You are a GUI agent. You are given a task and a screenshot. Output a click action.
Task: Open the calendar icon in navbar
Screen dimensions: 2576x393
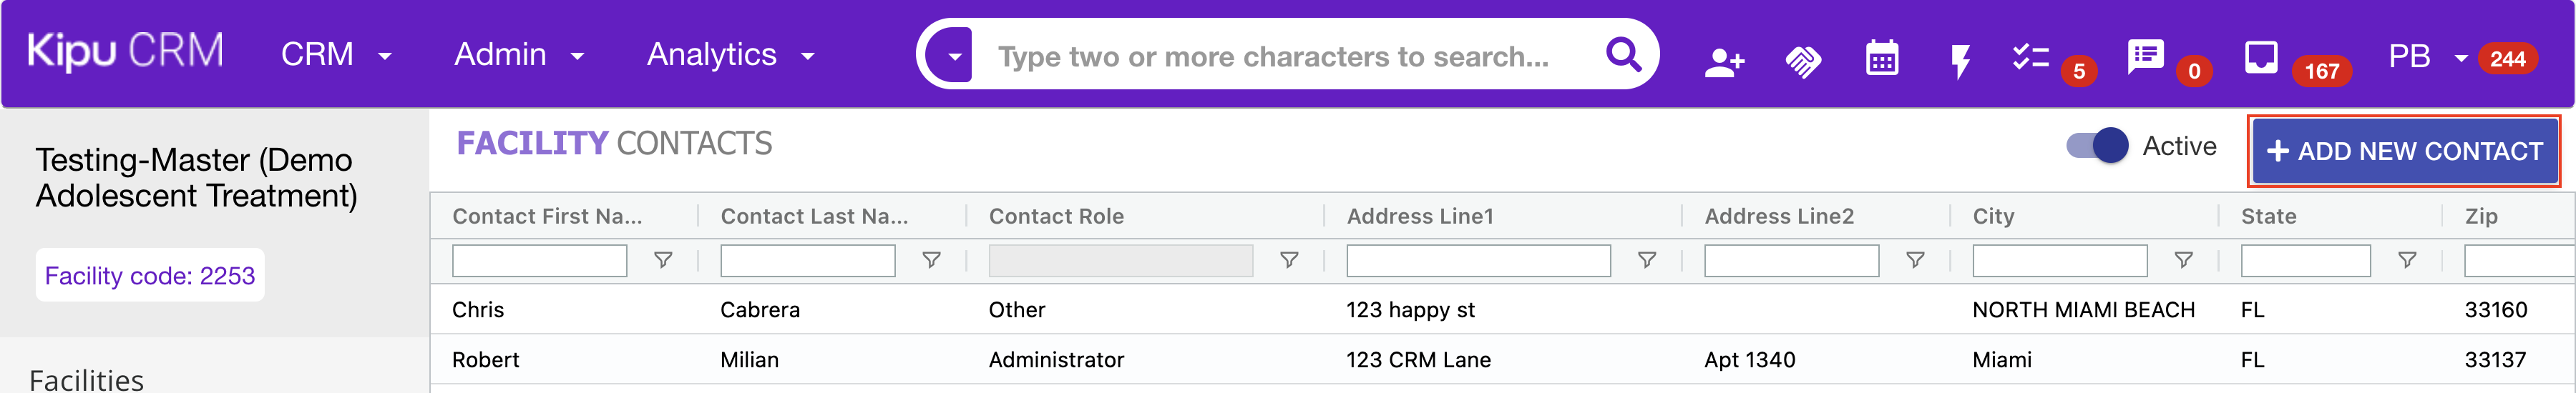coord(1881,59)
